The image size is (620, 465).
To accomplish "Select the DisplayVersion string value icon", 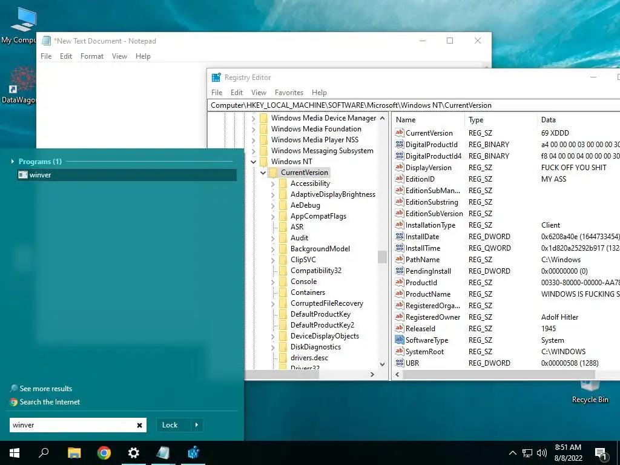I will (400, 167).
